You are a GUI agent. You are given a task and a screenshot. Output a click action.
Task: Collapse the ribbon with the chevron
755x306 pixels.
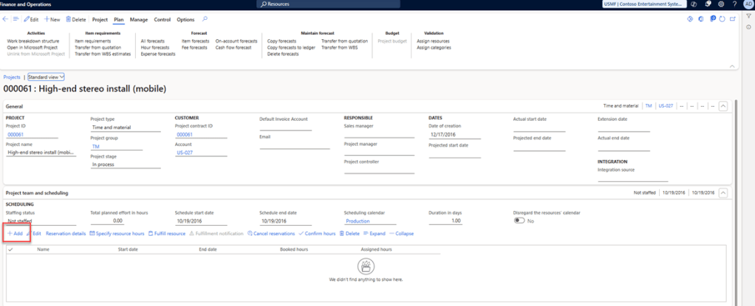tap(731, 65)
